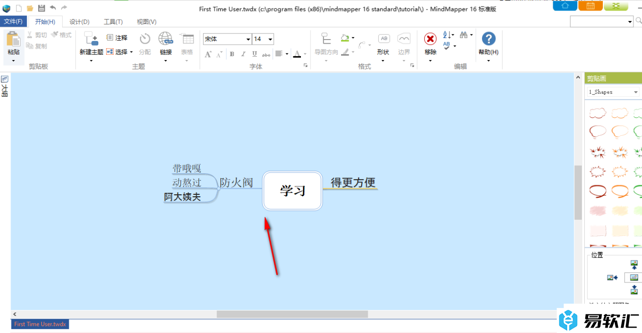Shrink font size with the smaller A icon
The width and height of the screenshot is (642, 333).
219,54
